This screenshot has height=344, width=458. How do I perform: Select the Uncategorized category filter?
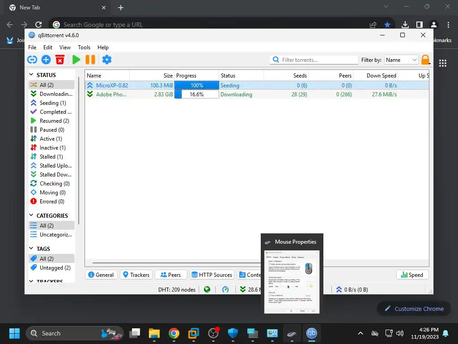point(52,235)
